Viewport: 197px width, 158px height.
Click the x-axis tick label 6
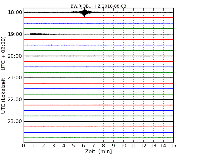click(x=84, y=146)
